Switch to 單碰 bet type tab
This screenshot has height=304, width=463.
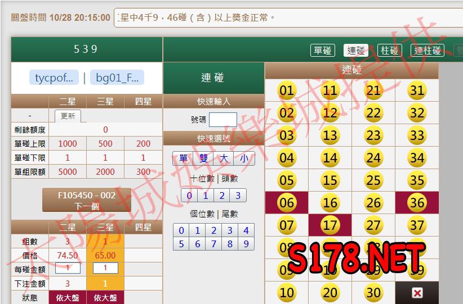[322, 51]
